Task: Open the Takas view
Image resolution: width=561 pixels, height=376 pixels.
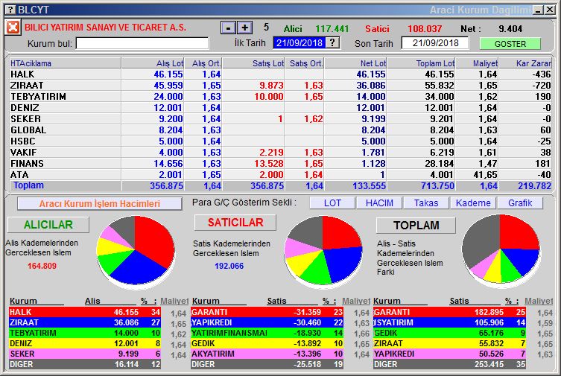Action: (x=426, y=203)
